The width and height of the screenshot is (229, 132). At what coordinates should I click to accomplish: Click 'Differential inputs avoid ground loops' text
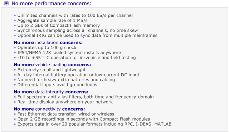[57, 85]
